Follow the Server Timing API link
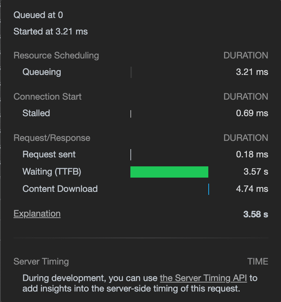 203,278
